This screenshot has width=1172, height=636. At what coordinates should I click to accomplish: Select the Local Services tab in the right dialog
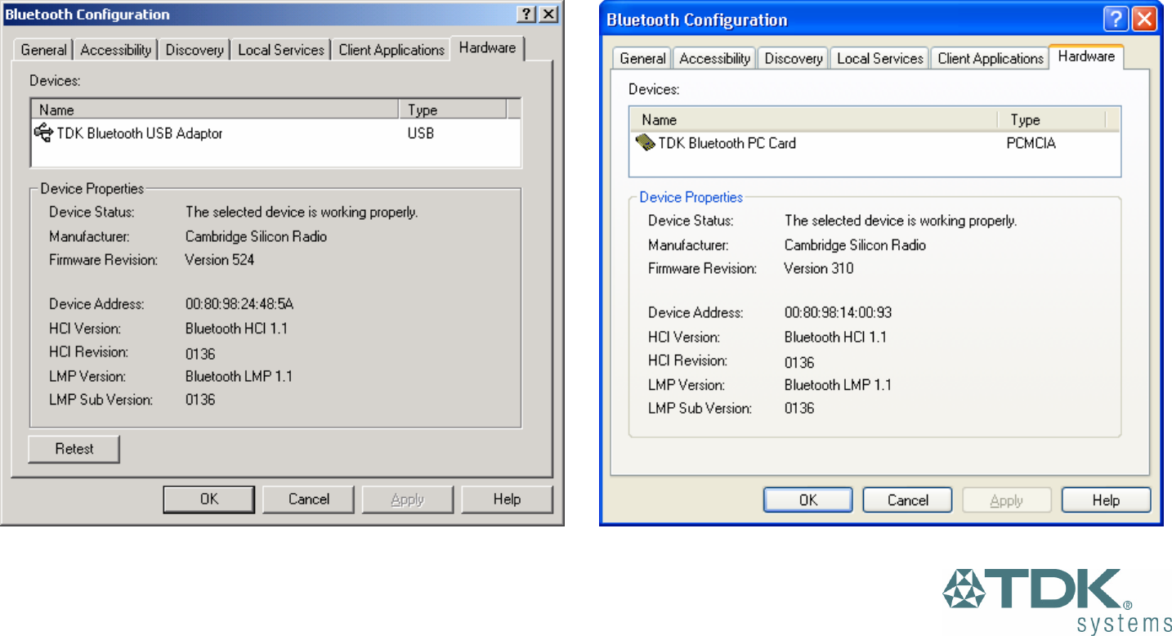coord(879,59)
